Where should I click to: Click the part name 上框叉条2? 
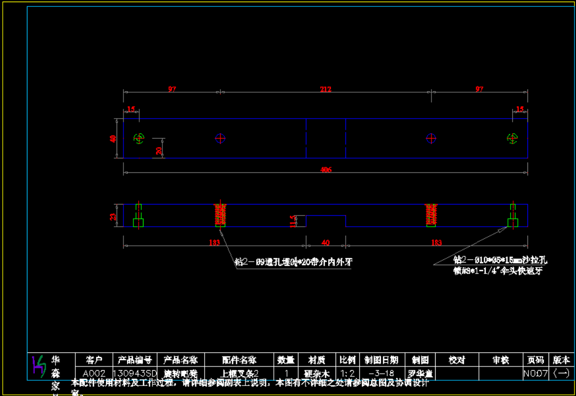(239, 373)
